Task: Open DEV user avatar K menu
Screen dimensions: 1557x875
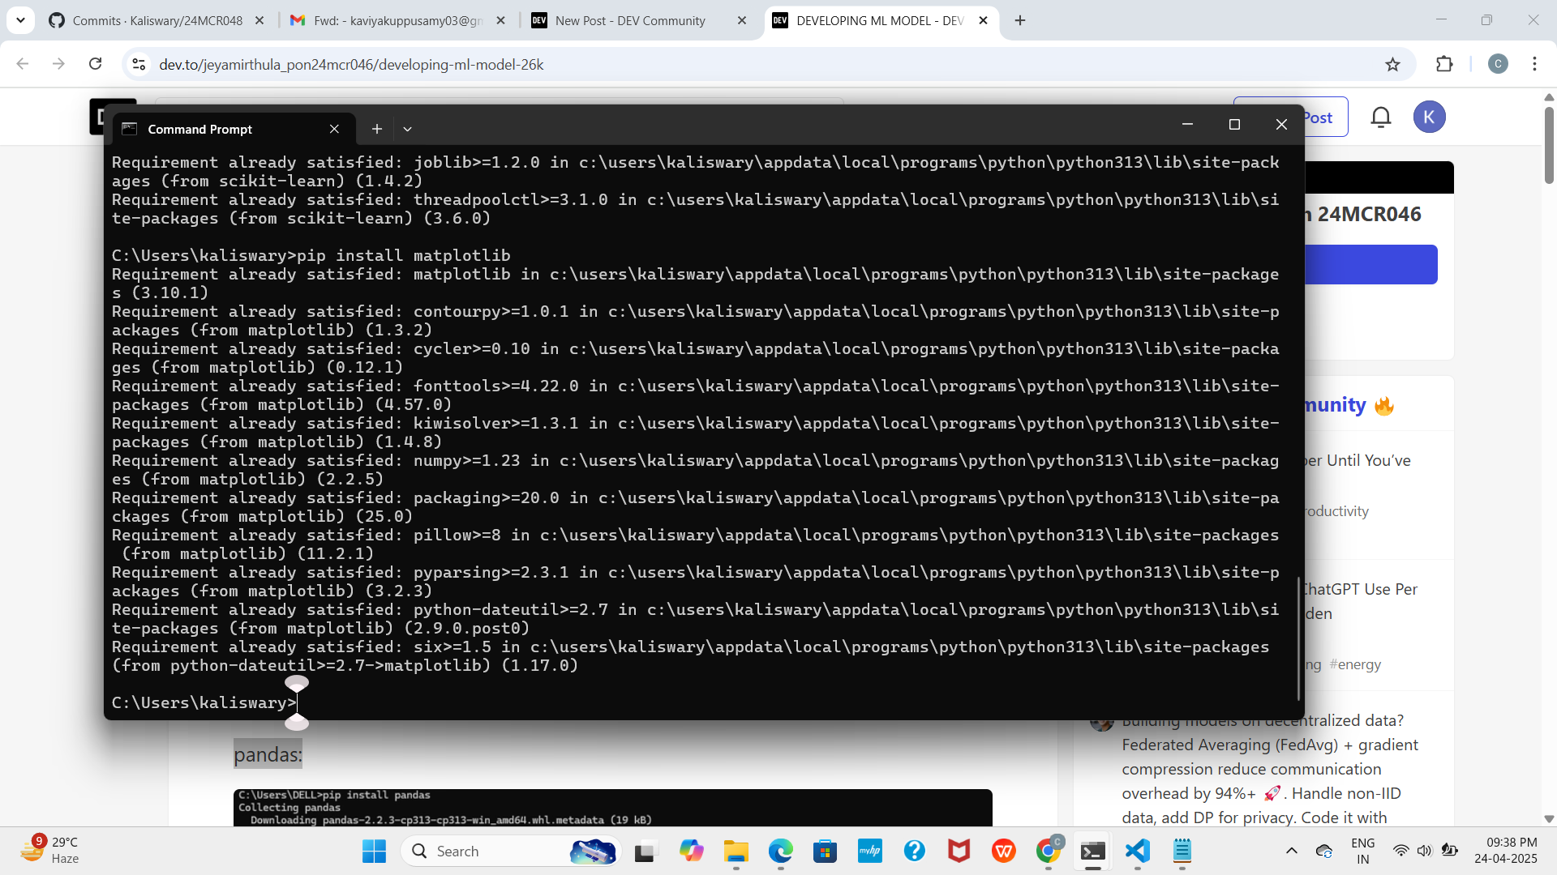Action: coord(1430,117)
